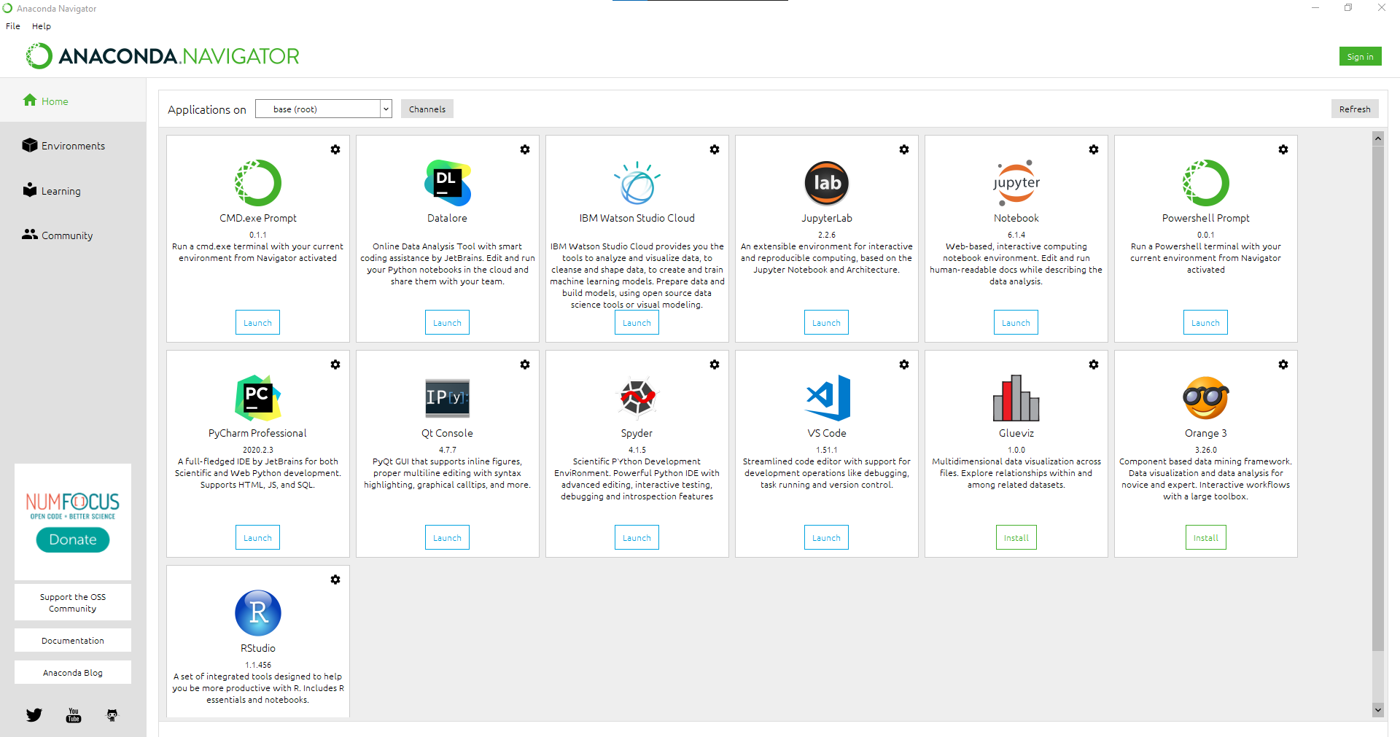Click the JupyterLab lab icon
The image size is (1400, 737).
(827, 183)
